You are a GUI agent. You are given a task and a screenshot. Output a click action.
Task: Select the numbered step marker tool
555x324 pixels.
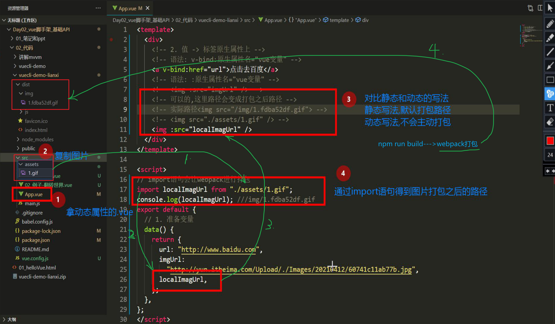[550, 93]
